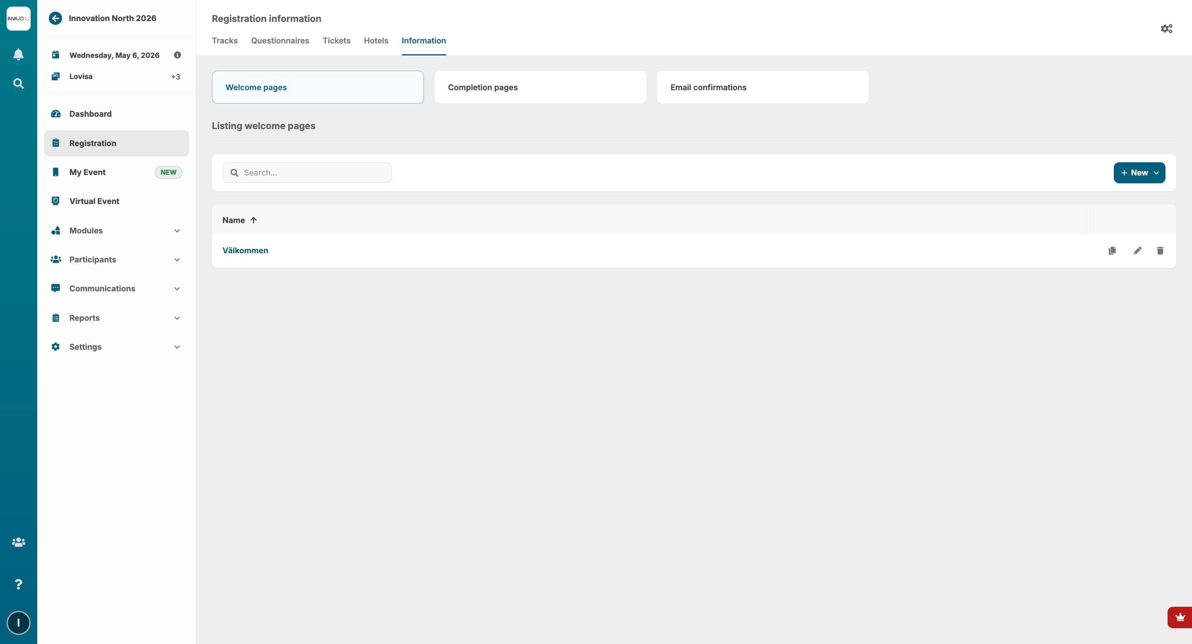The image size is (1192, 644).
Task: Switch to the Questionnaires tab
Action: click(x=280, y=41)
